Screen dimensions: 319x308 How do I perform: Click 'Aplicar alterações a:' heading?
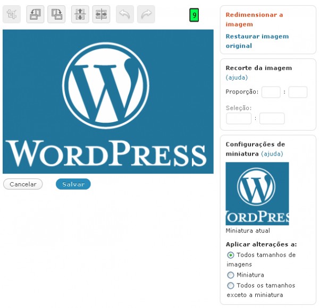[x=261, y=244]
